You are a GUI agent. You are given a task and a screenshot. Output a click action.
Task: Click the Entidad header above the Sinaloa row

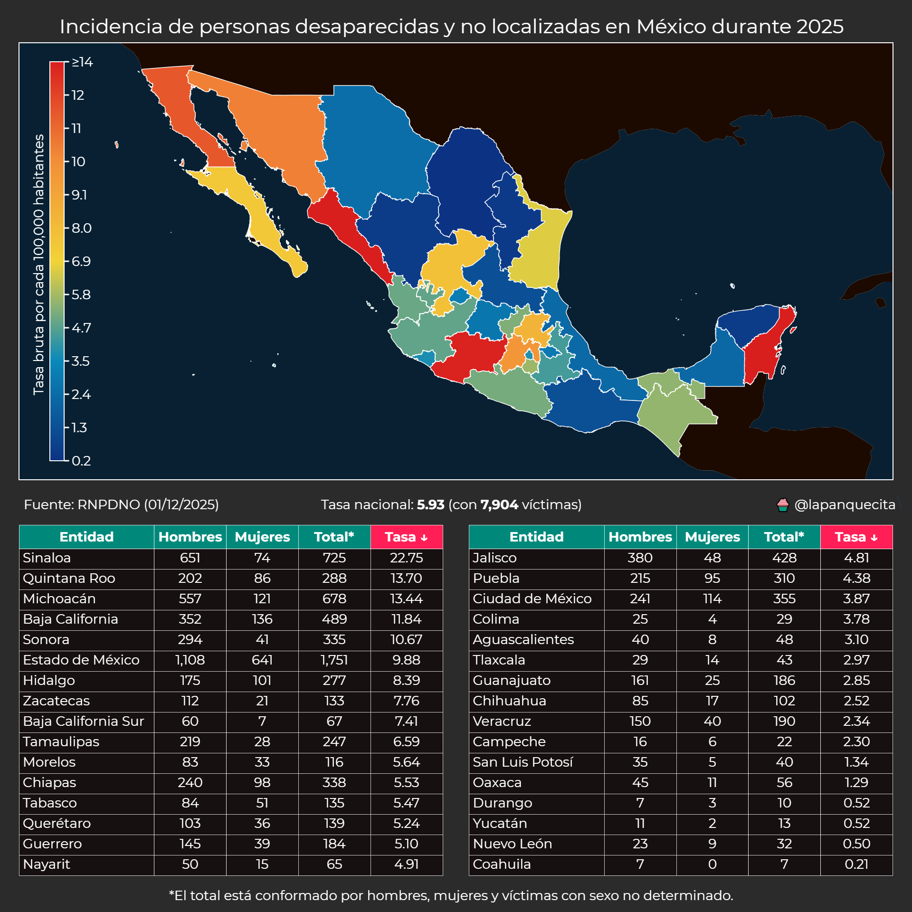(x=86, y=537)
